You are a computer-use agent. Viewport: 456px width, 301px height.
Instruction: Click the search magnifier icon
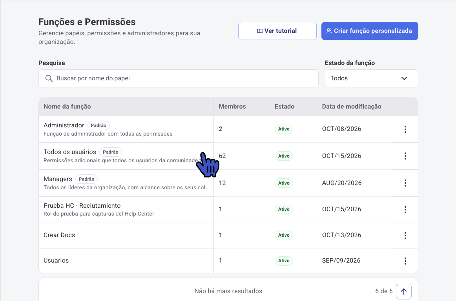[49, 78]
